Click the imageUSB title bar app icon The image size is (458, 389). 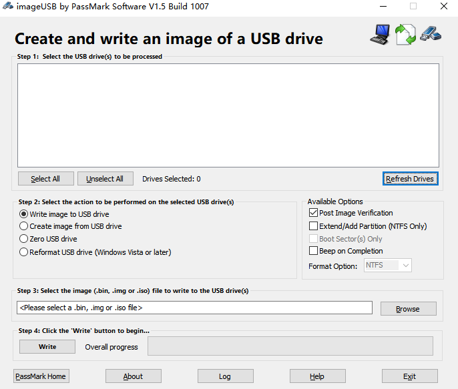pyautogui.click(x=7, y=7)
